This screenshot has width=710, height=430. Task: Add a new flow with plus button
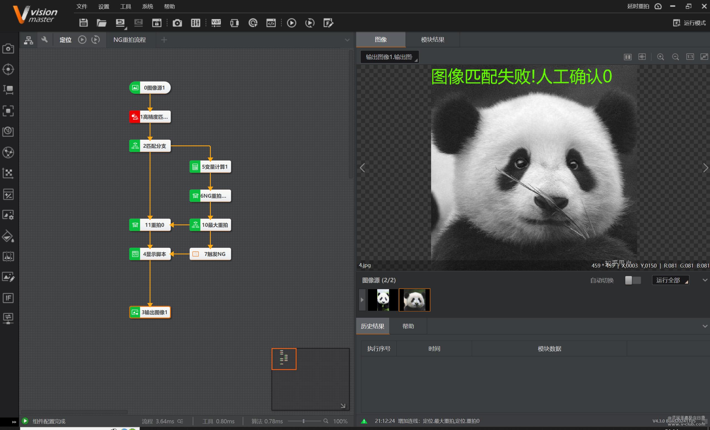[164, 40]
